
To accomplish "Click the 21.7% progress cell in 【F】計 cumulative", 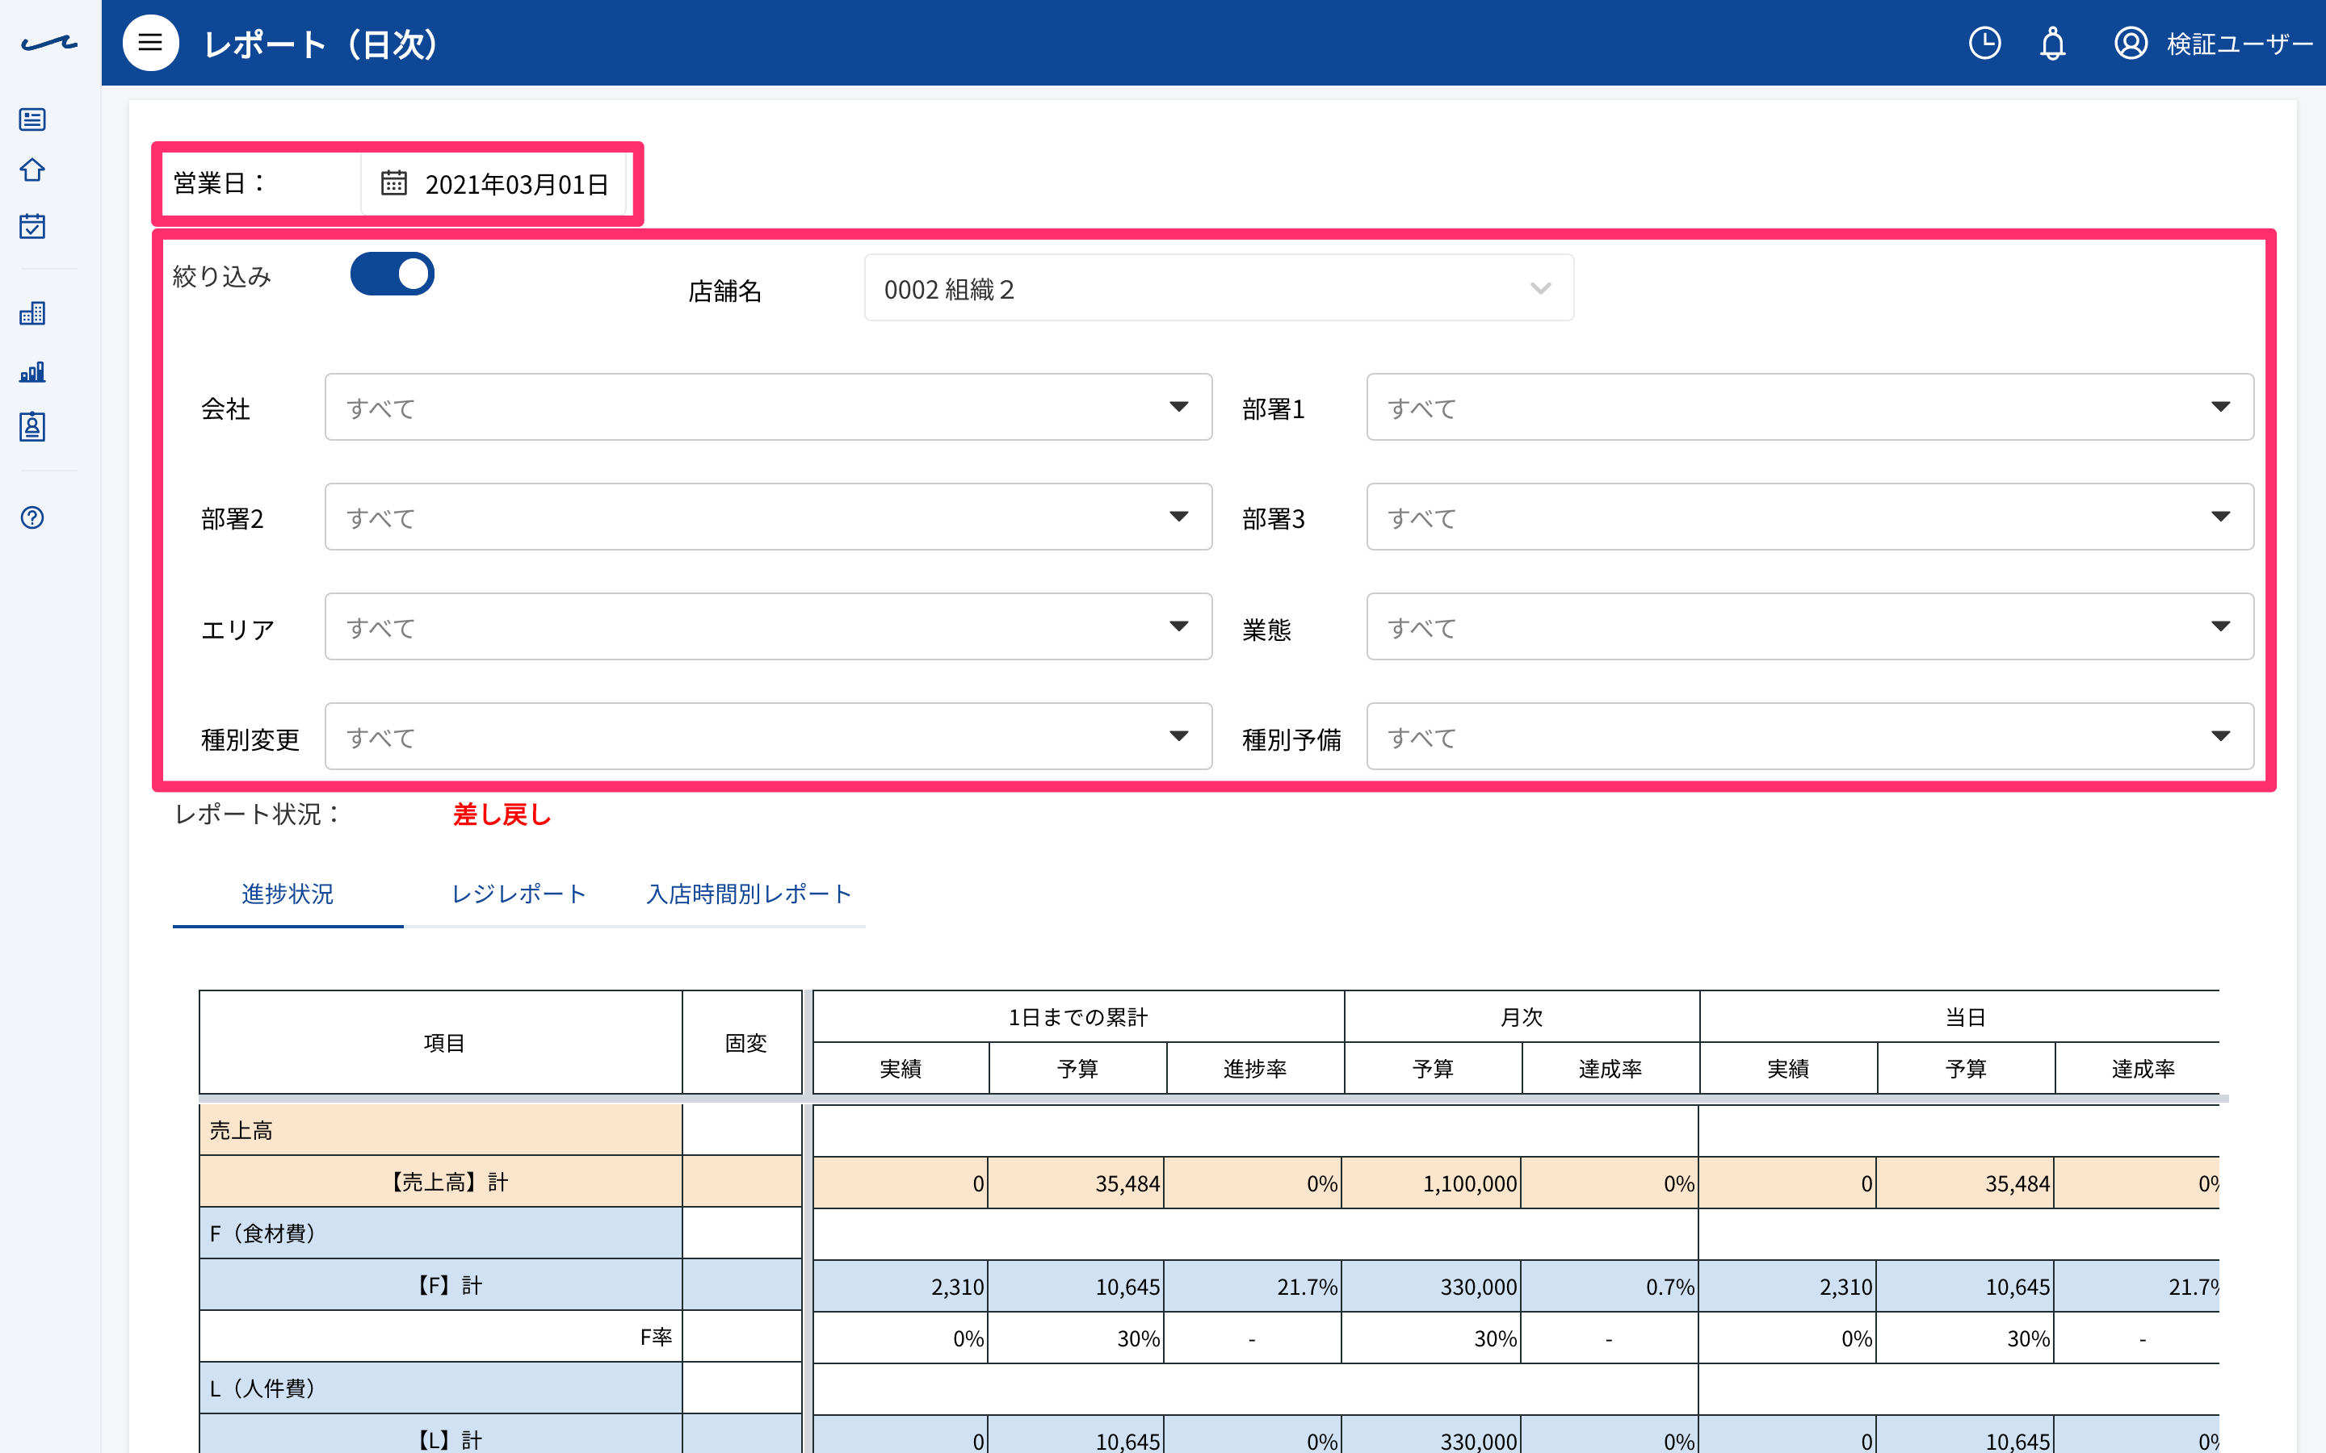I will [1253, 1287].
